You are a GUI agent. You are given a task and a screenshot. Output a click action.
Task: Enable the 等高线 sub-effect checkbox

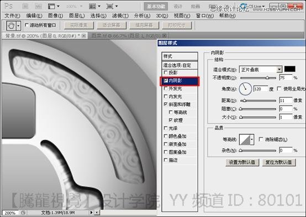171,112
